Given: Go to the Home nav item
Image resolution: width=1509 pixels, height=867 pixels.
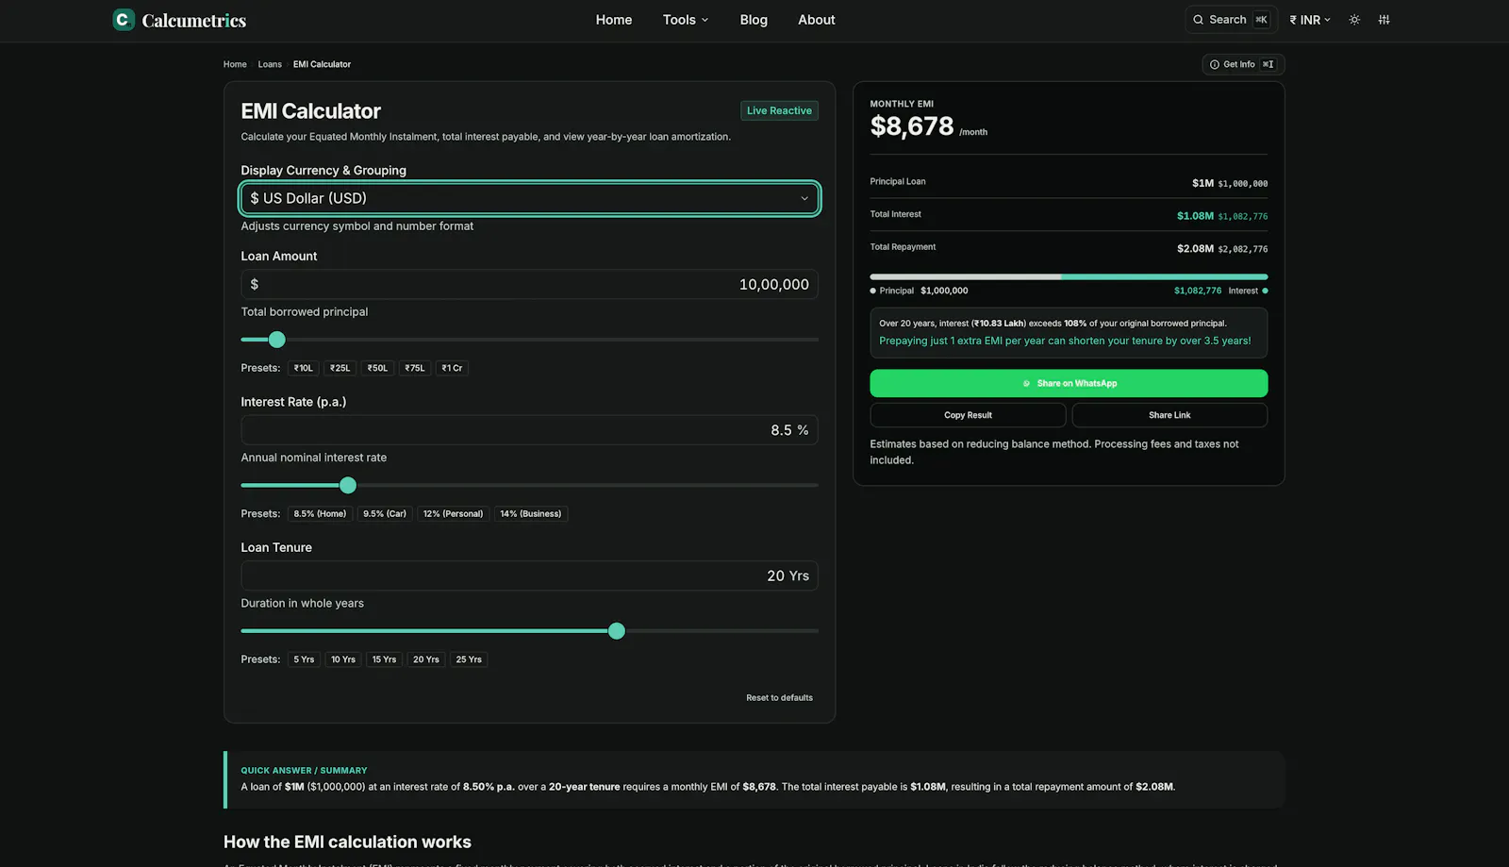Looking at the screenshot, I should point(614,20).
